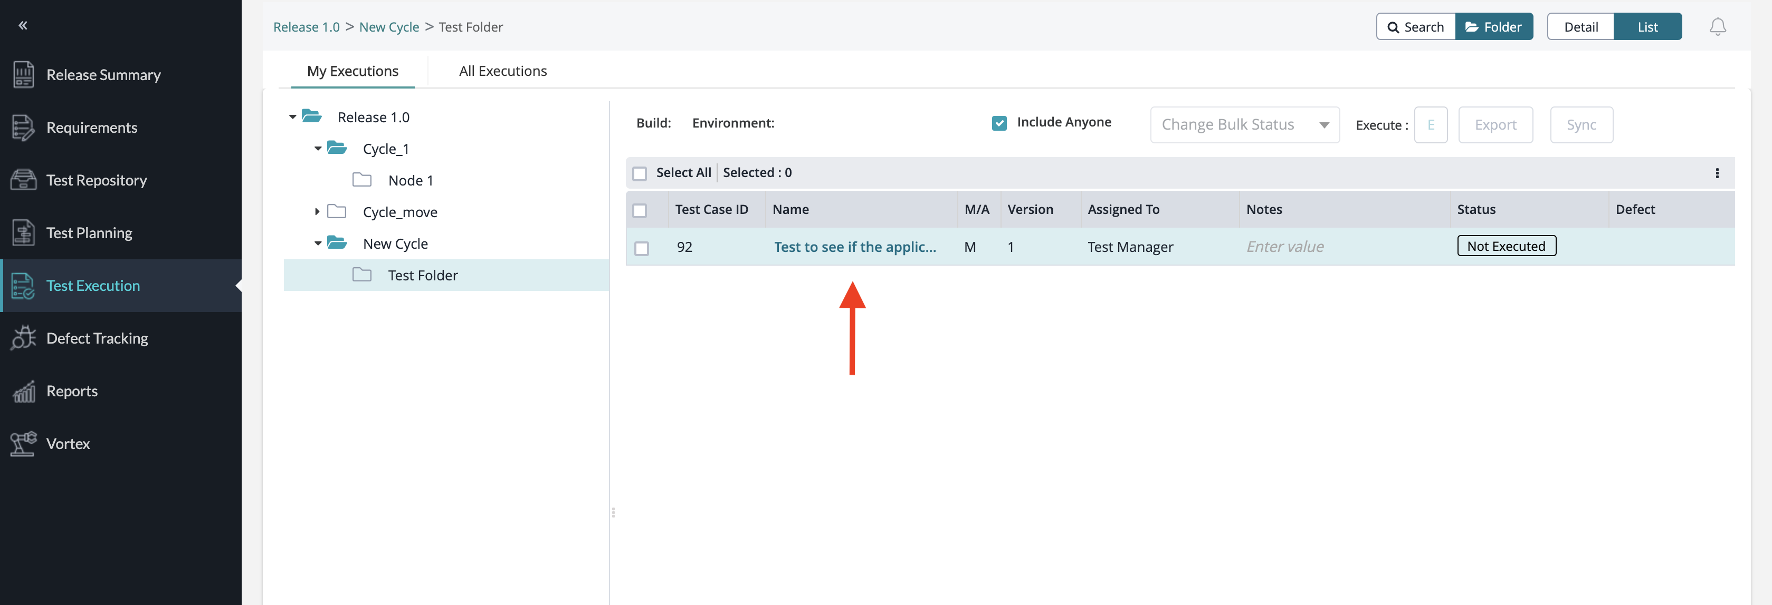Click the Test Folder folder icon

tap(362, 274)
